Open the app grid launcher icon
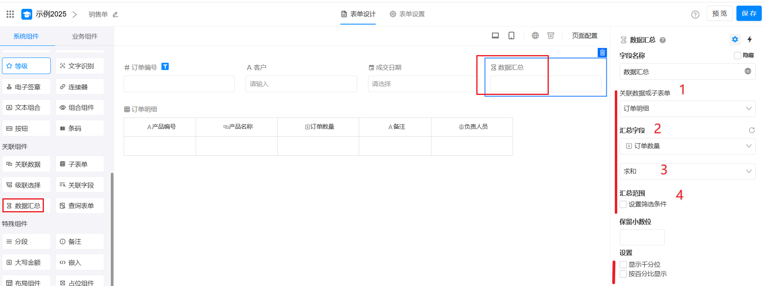Viewport: 765px width, 286px height. [x=10, y=14]
